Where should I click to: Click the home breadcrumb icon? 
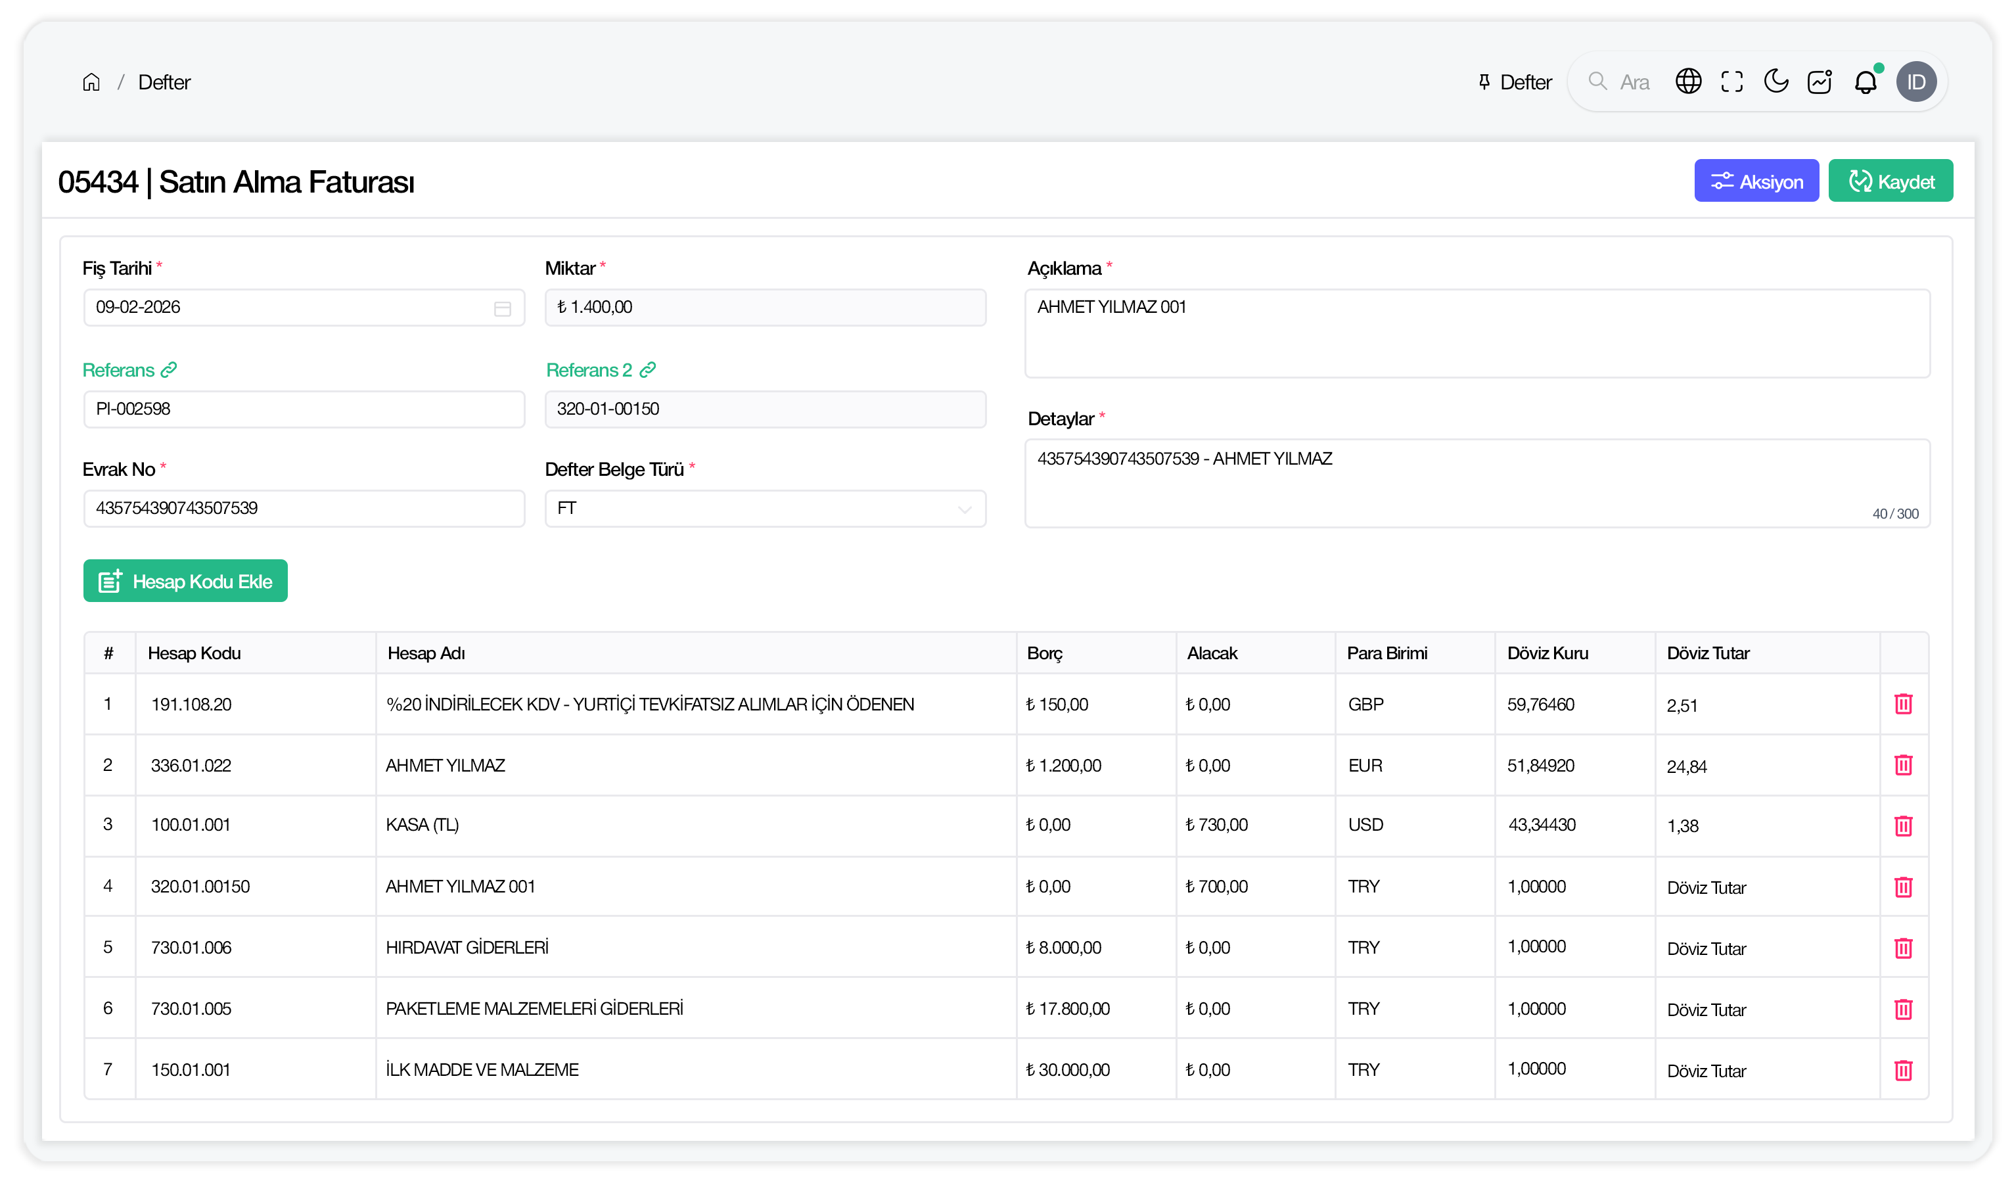[91, 82]
